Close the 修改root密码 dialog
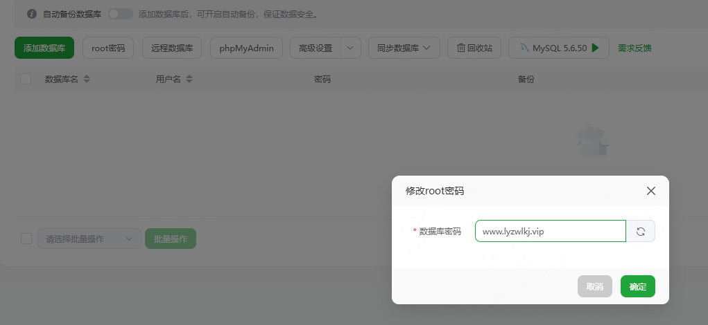Image resolution: width=708 pixels, height=325 pixels. coord(650,191)
